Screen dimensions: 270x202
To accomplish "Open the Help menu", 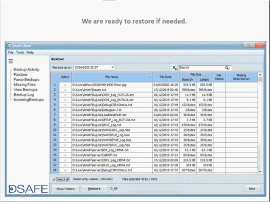I will pyautogui.click(x=30, y=52).
